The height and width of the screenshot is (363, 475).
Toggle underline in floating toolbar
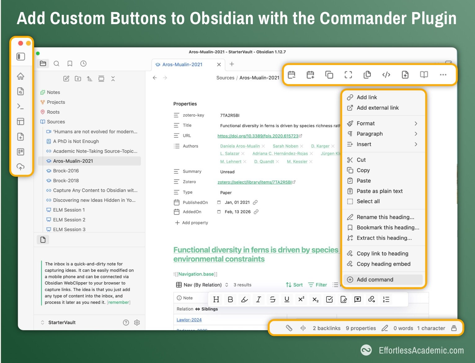tap(287, 299)
